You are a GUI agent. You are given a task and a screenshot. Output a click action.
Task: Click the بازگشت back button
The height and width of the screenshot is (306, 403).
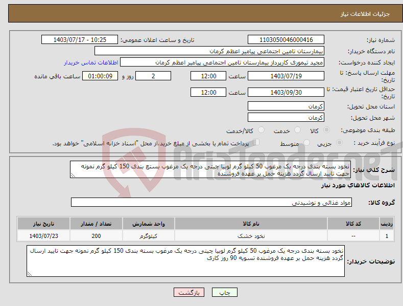(189, 292)
